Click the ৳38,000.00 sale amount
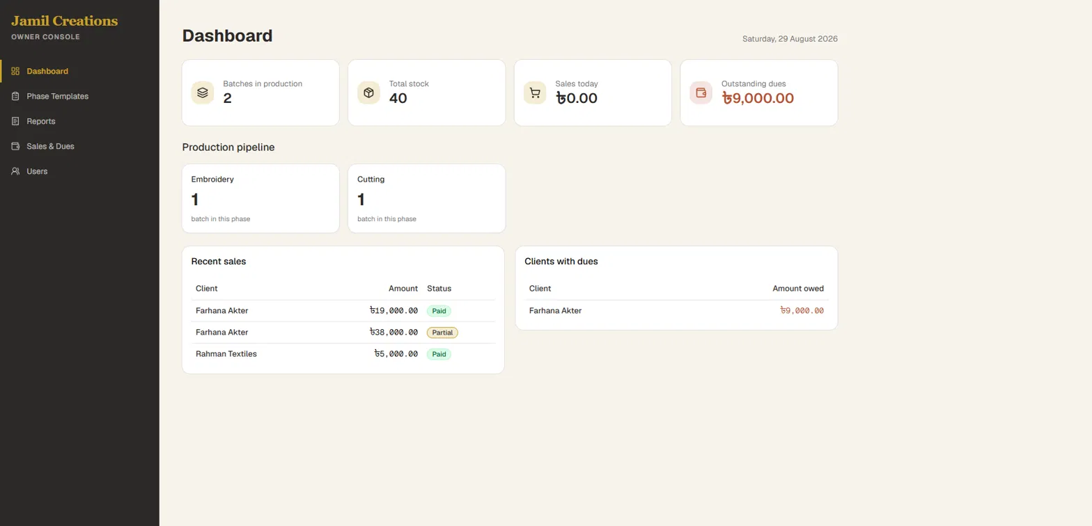Viewport: 1092px width, 526px height. [393, 333]
